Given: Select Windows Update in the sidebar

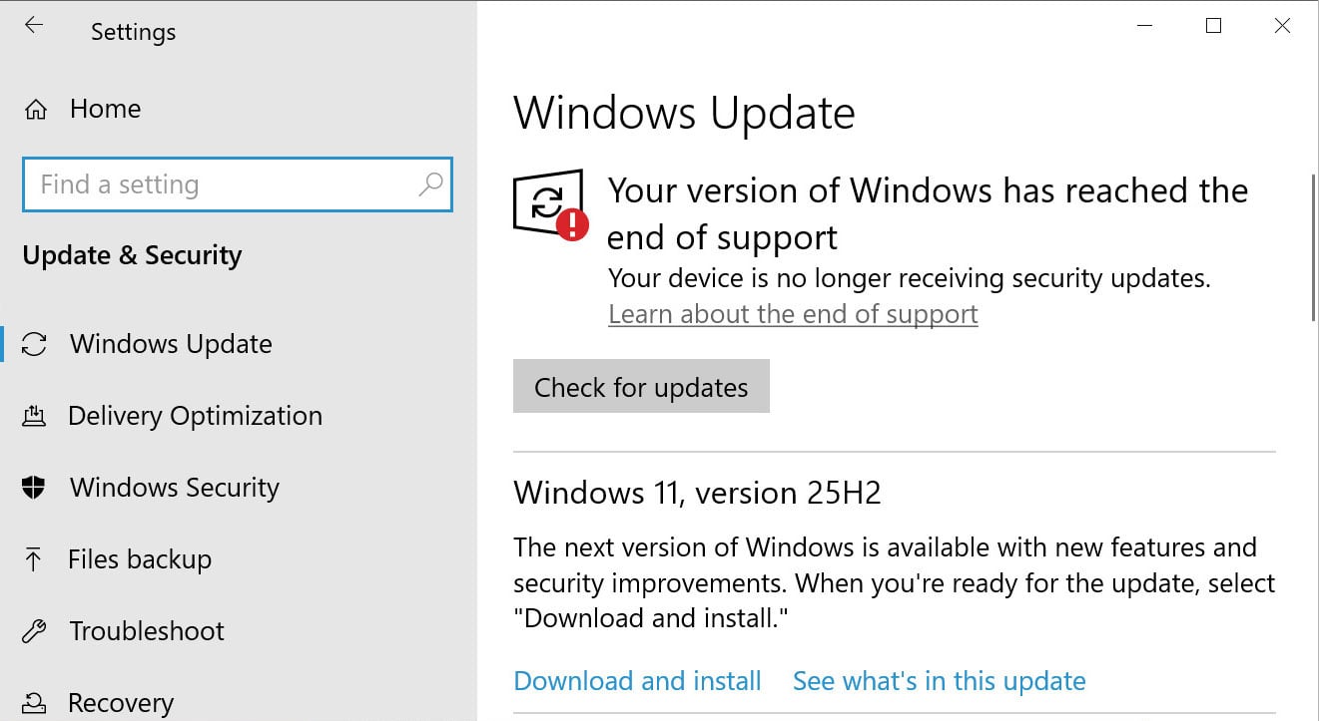Looking at the screenshot, I should pos(170,343).
